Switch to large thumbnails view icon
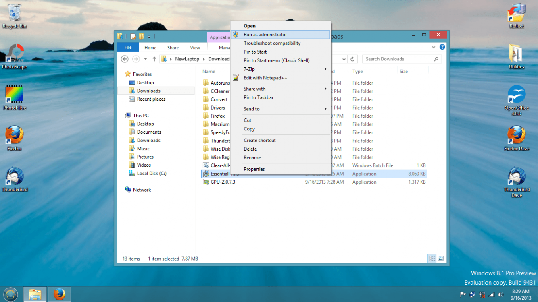This screenshot has width=538, height=302. pyautogui.click(x=441, y=259)
